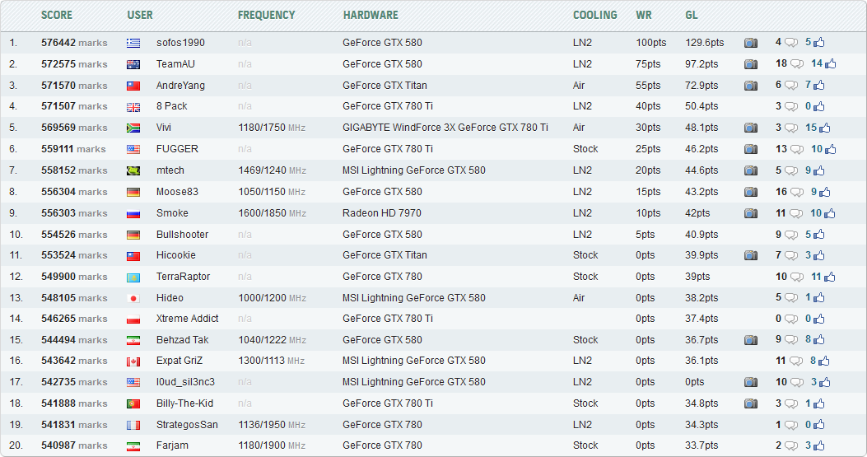Click Canadian flag next to Expat GriZ
This screenshot has height=457, width=867.
point(133,361)
